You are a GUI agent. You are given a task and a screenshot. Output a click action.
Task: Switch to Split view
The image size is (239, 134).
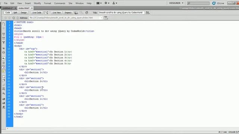15,13
